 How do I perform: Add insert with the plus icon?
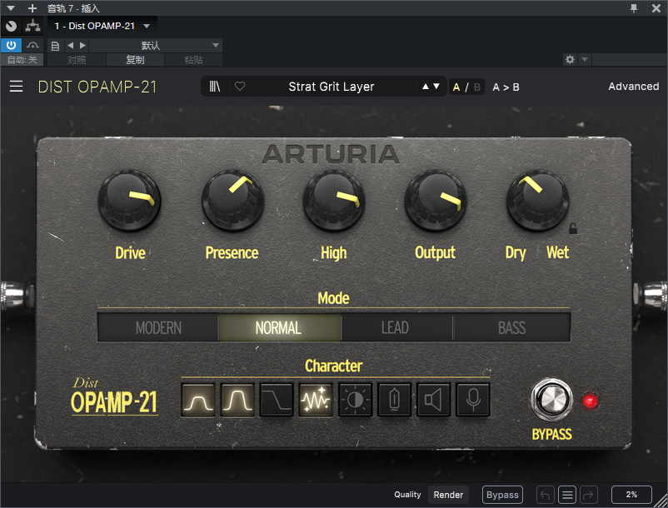32,8
